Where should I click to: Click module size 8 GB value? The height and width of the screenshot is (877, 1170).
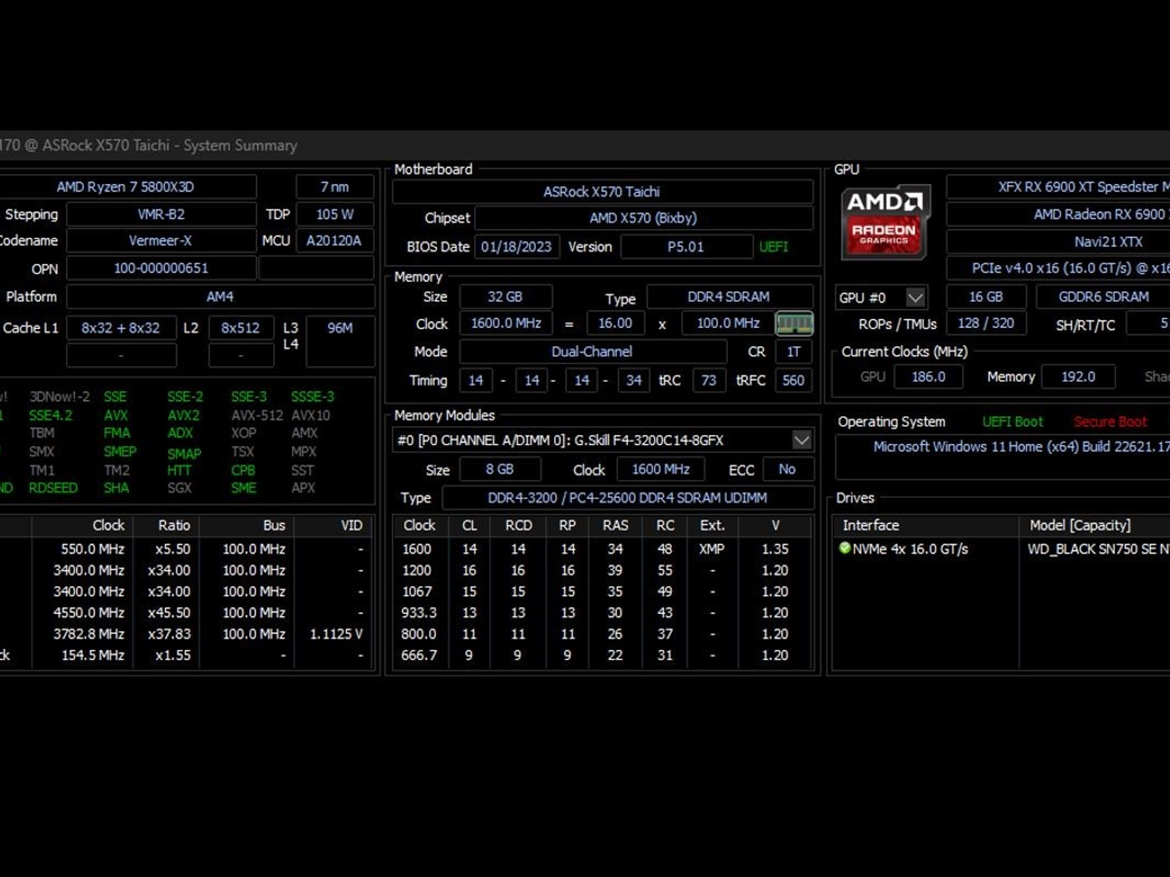click(500, 469)
